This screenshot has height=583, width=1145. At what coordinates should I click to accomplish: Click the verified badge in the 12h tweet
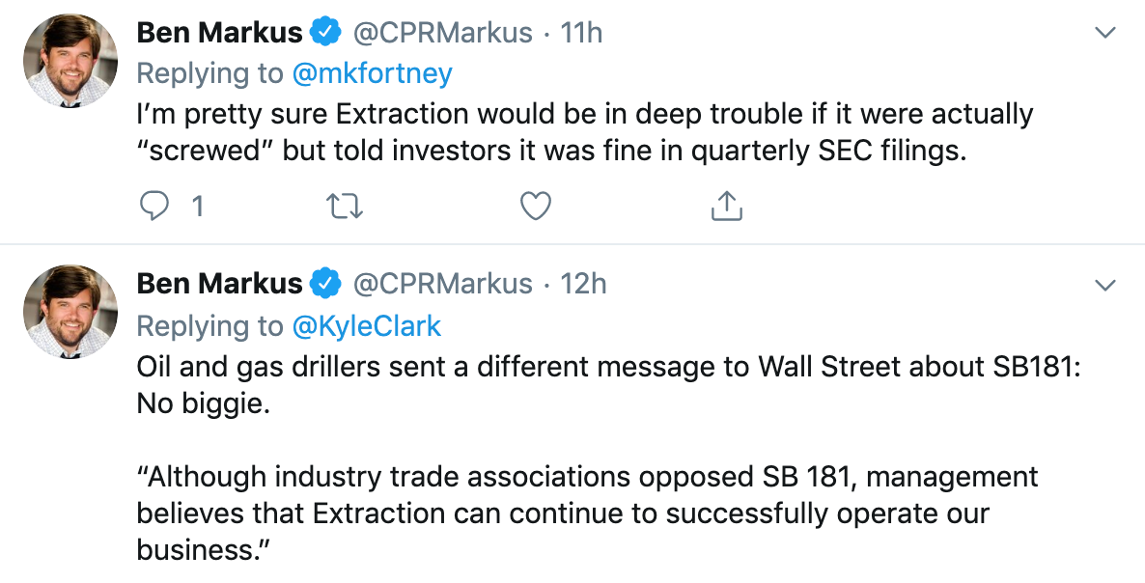coord(324,284)
